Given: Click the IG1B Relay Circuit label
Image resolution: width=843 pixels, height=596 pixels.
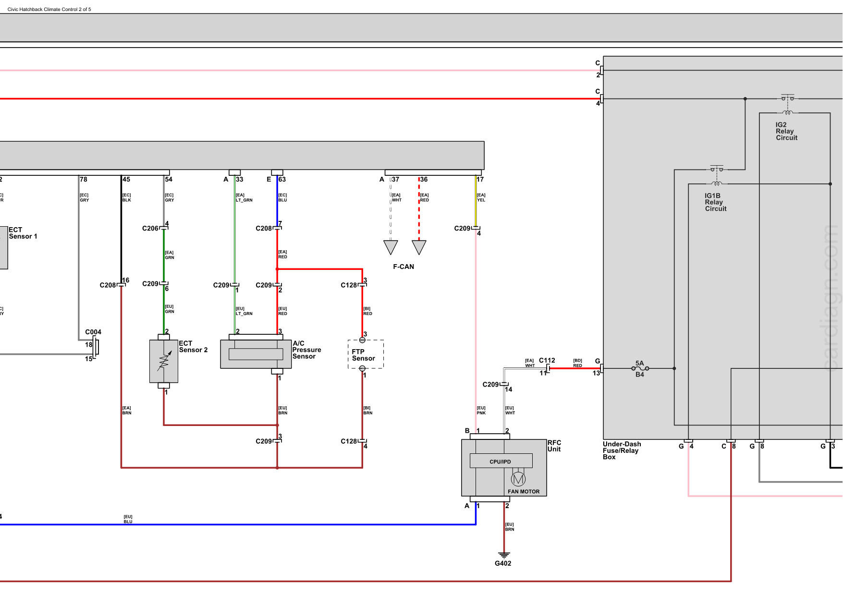Looking at the screenshot, I should point(715,202).
